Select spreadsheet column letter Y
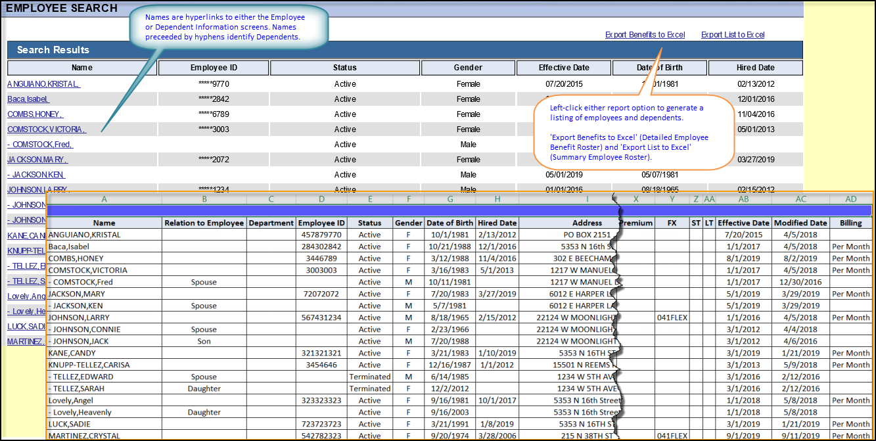 (672, 198)
